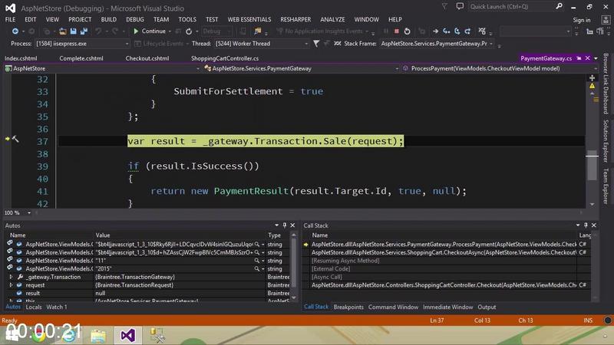Open the DEBUG menu
The width and height of the screenshot is (614, 345).
[135, 19]
